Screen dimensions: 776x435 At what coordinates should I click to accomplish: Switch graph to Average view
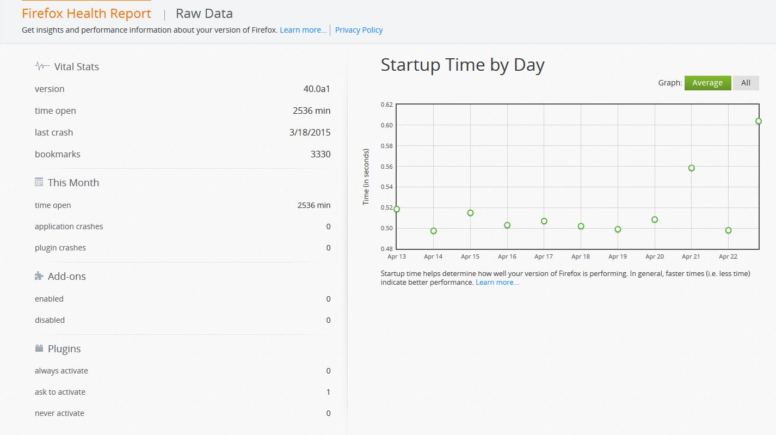[707, 83]
